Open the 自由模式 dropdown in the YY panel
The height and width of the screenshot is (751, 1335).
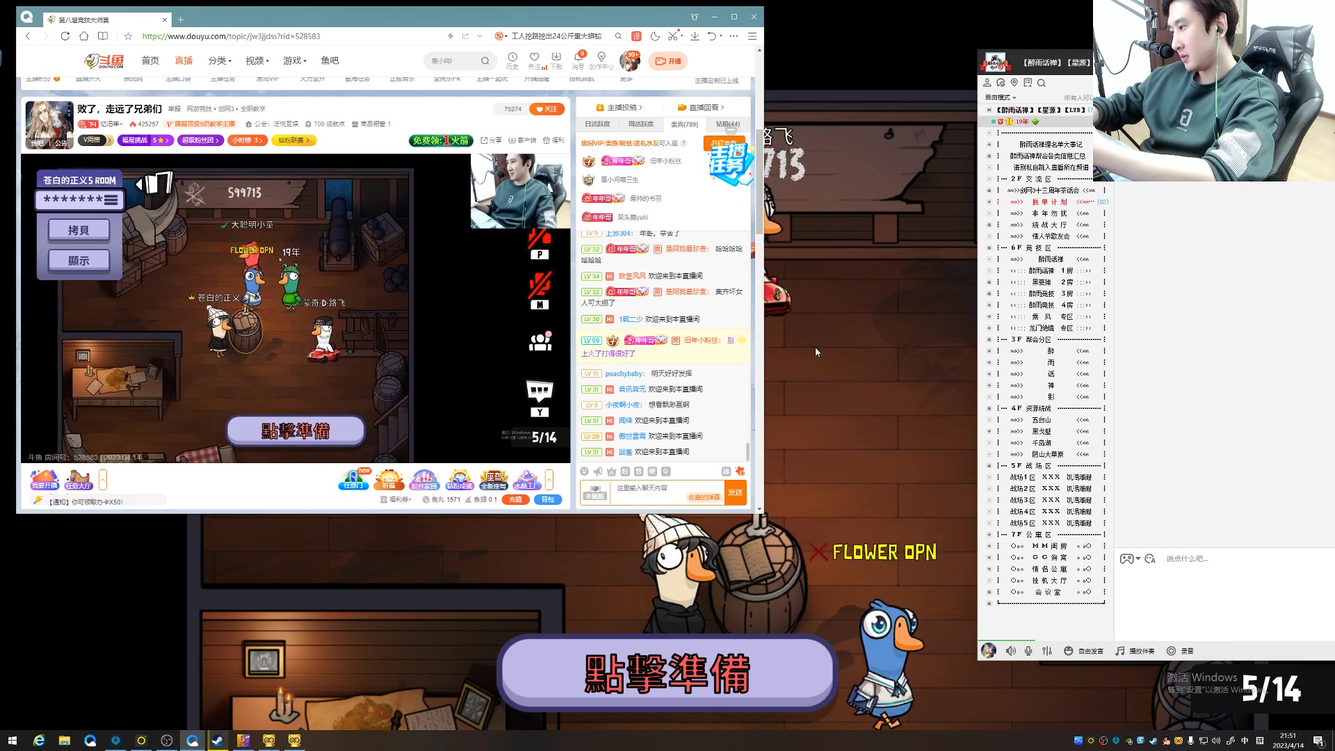[x=1001, y=97]
